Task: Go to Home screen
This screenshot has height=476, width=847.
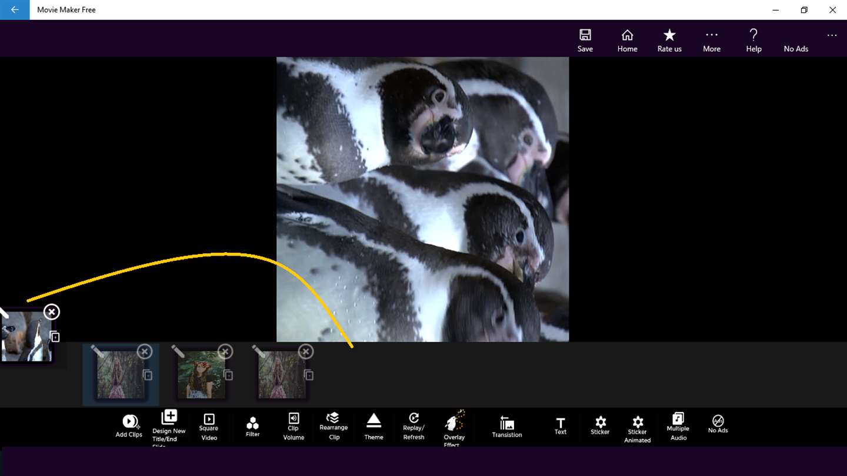Action: [x=627, y=40]
